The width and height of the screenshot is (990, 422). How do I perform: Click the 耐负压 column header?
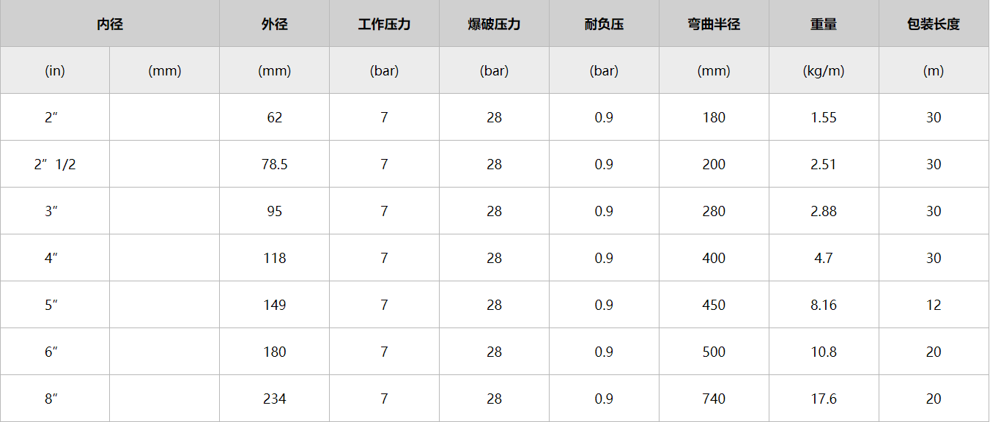[604, 24]
